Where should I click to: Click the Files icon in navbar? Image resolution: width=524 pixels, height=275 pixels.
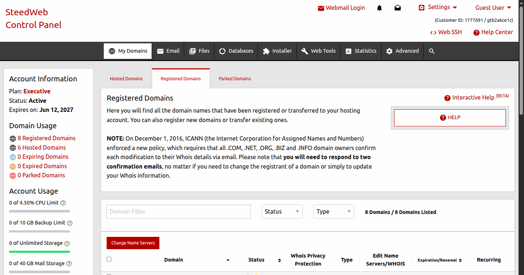pyautogui.click(x=192, y=51)
